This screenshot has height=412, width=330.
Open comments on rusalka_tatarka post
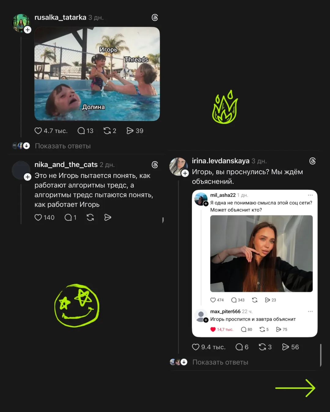[x=81, y=131]
